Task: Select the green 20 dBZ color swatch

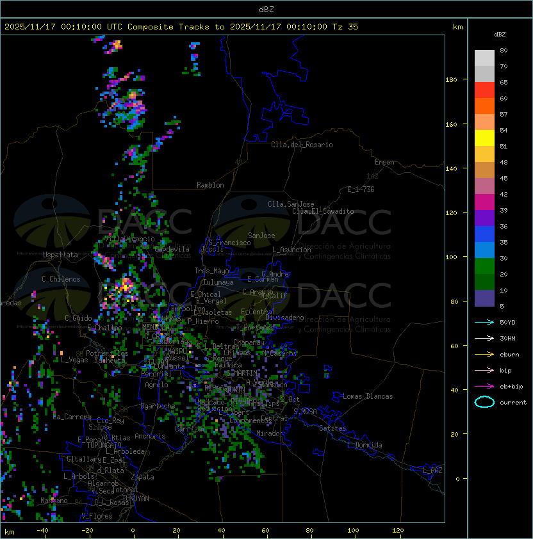Action: (484, 266)
